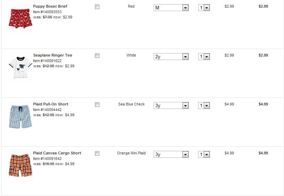Open the size dropdown showing M
Image resolution: width=284 pixels, height=196 pixels.
pyautogui.click(x=171, y=8)
